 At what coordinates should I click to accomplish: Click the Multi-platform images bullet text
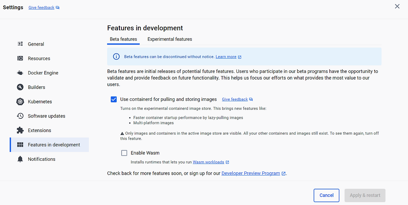(154, 123)
